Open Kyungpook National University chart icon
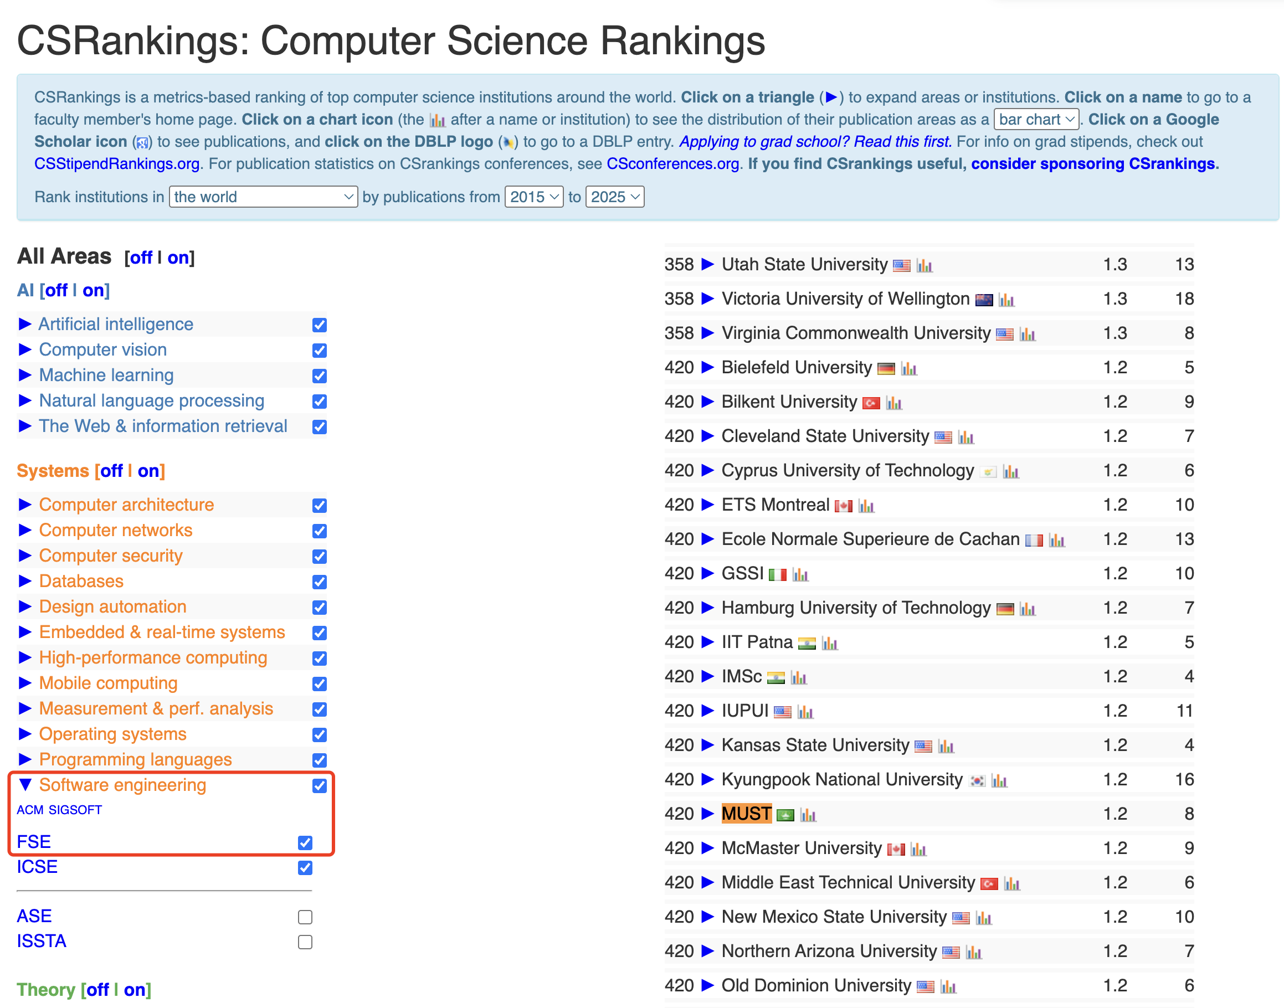1284x1008 pixels. (999, 780)
